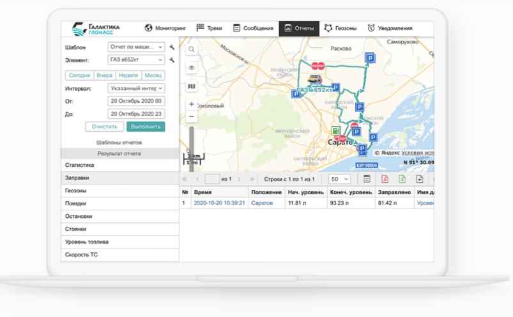Select the Неделя period toggle
The width and height of the screenshot is (513, 317).
(x=128, y=75)
